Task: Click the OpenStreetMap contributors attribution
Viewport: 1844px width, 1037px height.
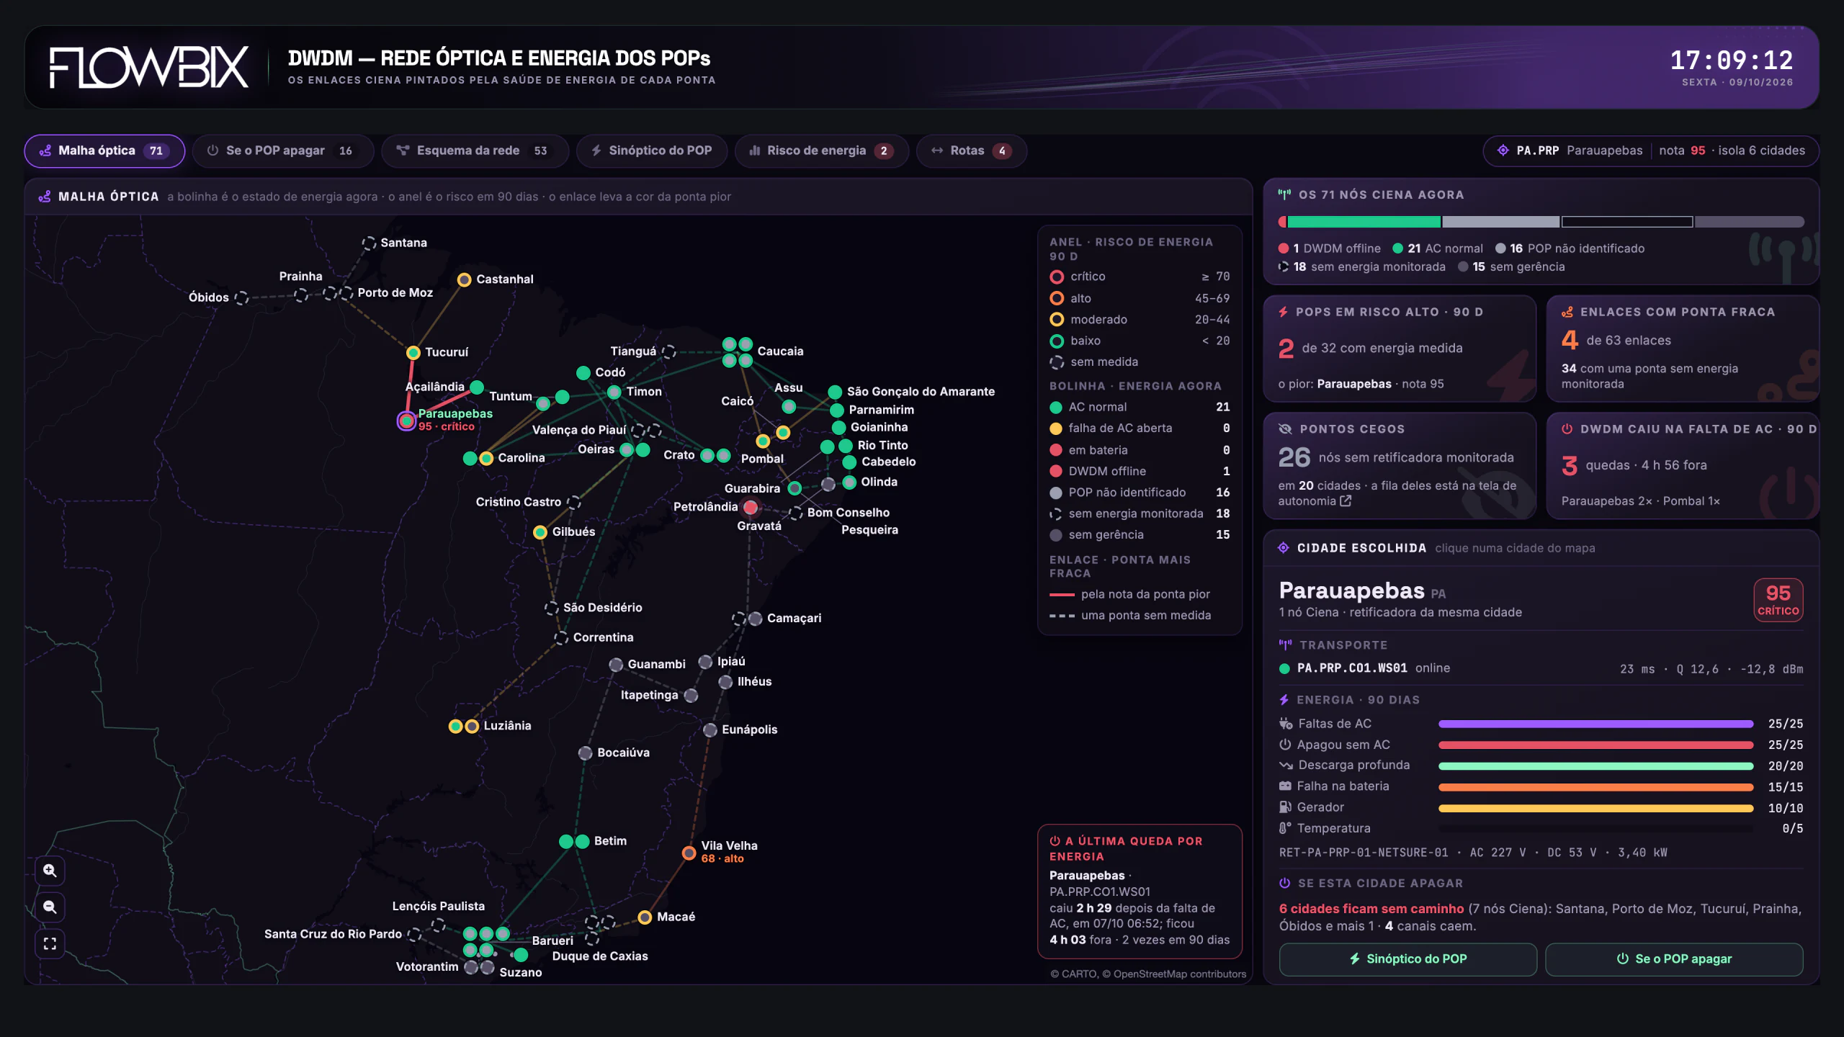Action: pos(1180,974)
